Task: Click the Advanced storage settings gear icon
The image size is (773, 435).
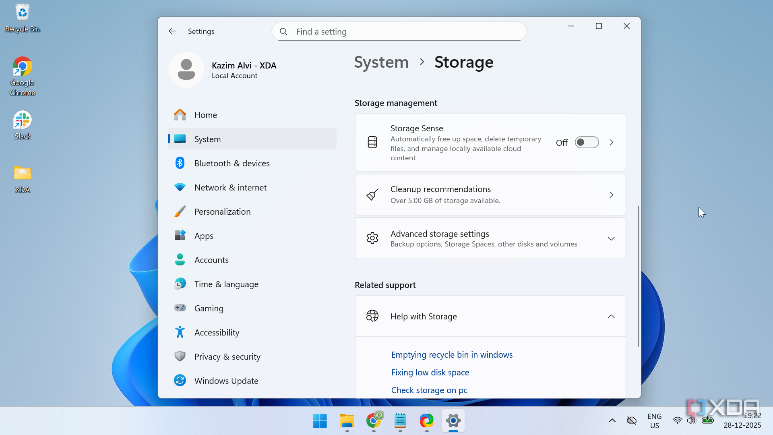Action: tap(372, 238)
